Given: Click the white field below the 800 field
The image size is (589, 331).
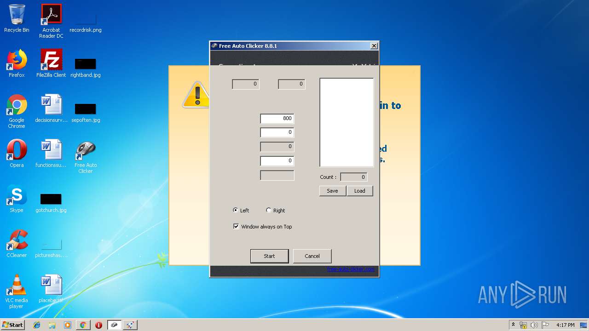Looking at the screenshot, I should pyautogui.click(x=277, y=132).
